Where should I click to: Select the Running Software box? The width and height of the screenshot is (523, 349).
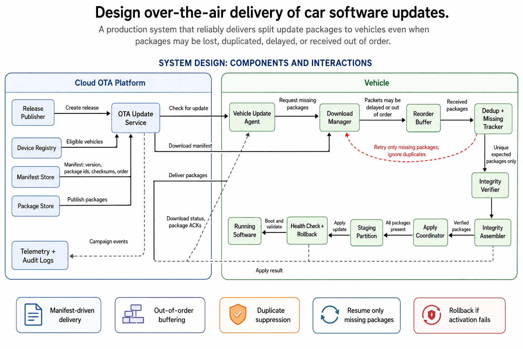coord(244,231)
